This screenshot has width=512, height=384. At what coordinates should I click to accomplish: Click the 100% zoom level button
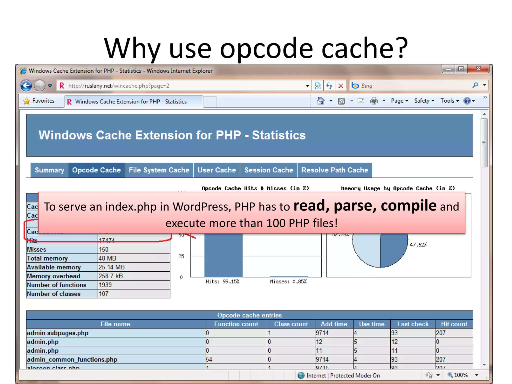(457, 375)
